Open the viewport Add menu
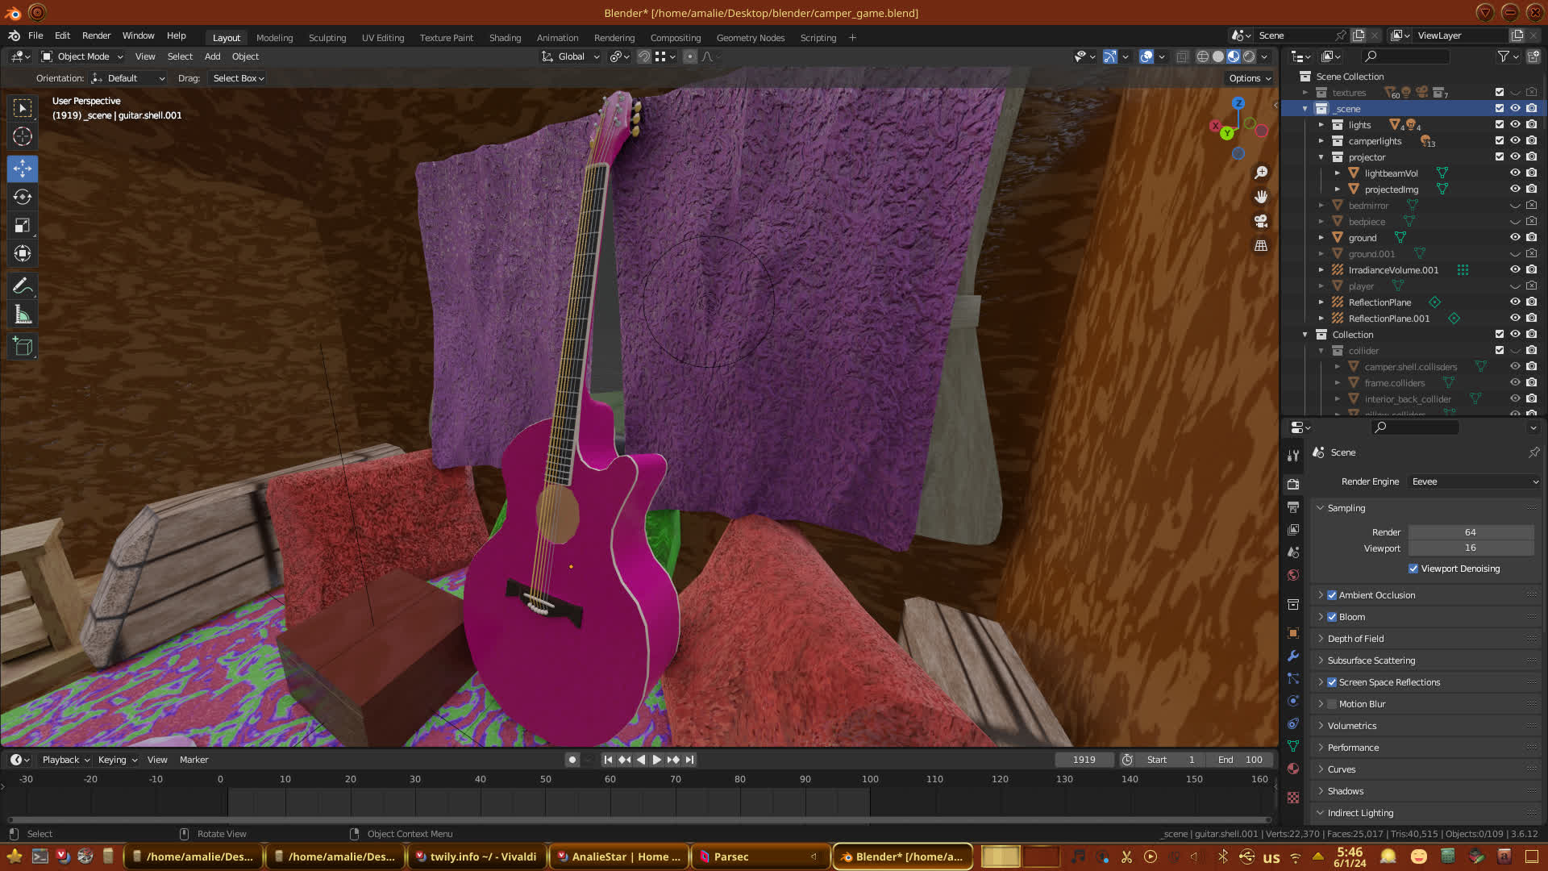This screenshot has height=871, width=1548. 212,56
